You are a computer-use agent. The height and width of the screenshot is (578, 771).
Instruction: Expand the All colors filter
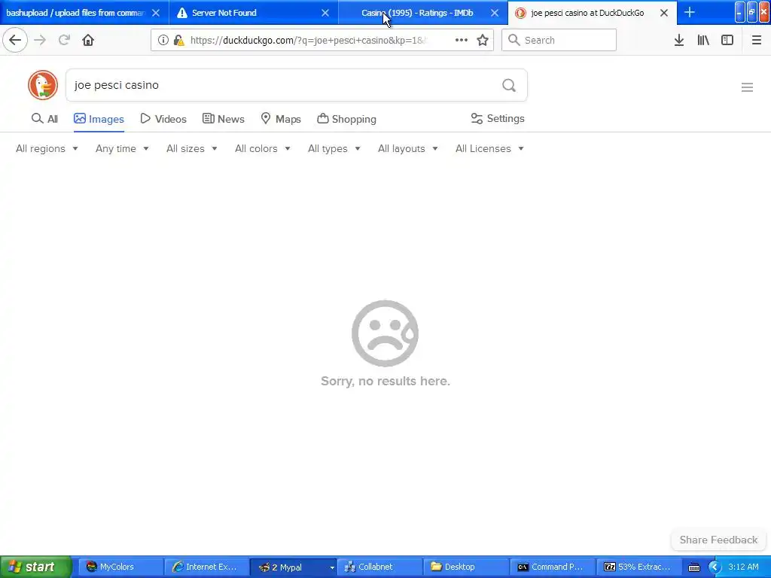[263, 148]
